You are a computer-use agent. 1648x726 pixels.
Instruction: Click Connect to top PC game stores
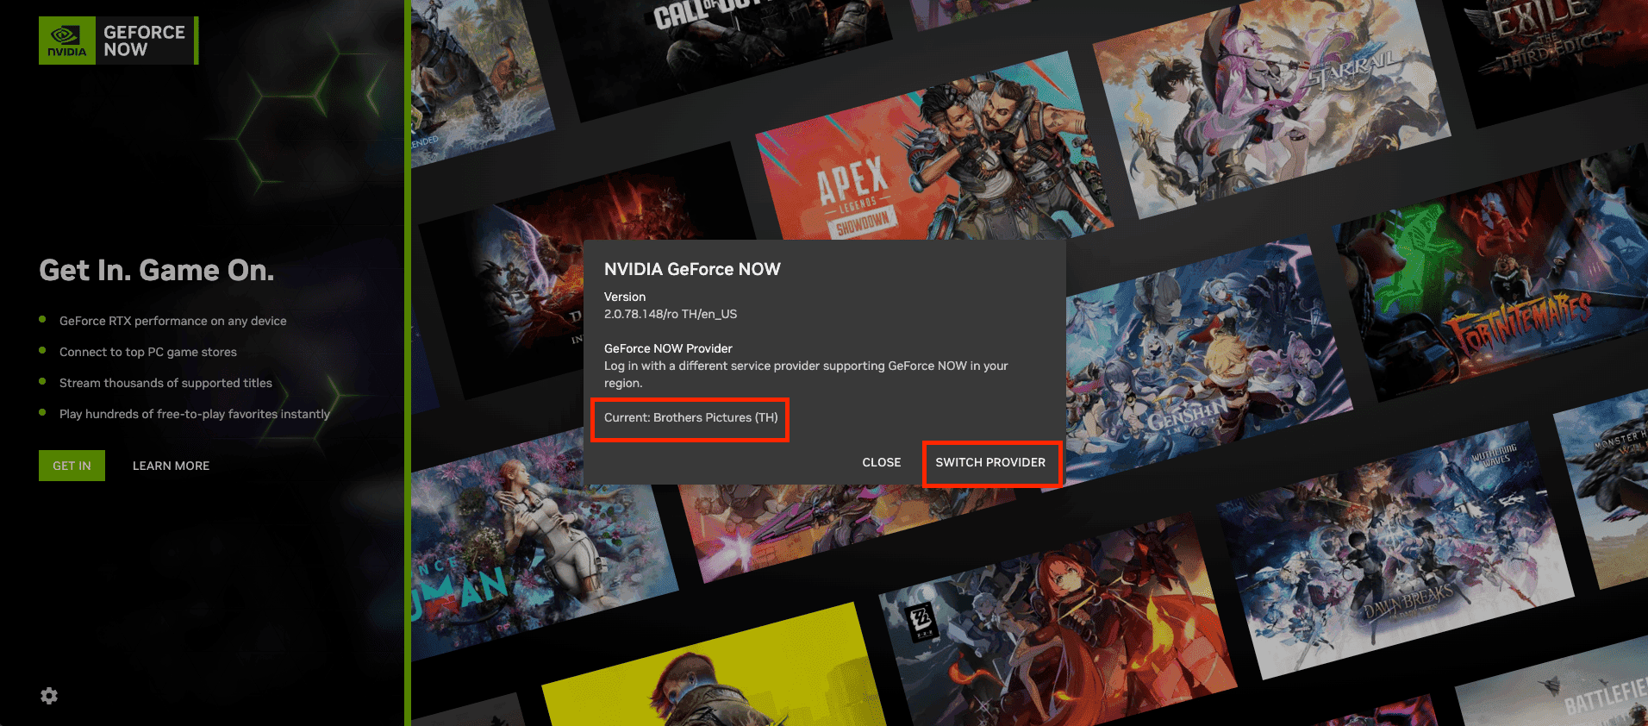click(x=147, y=352)
